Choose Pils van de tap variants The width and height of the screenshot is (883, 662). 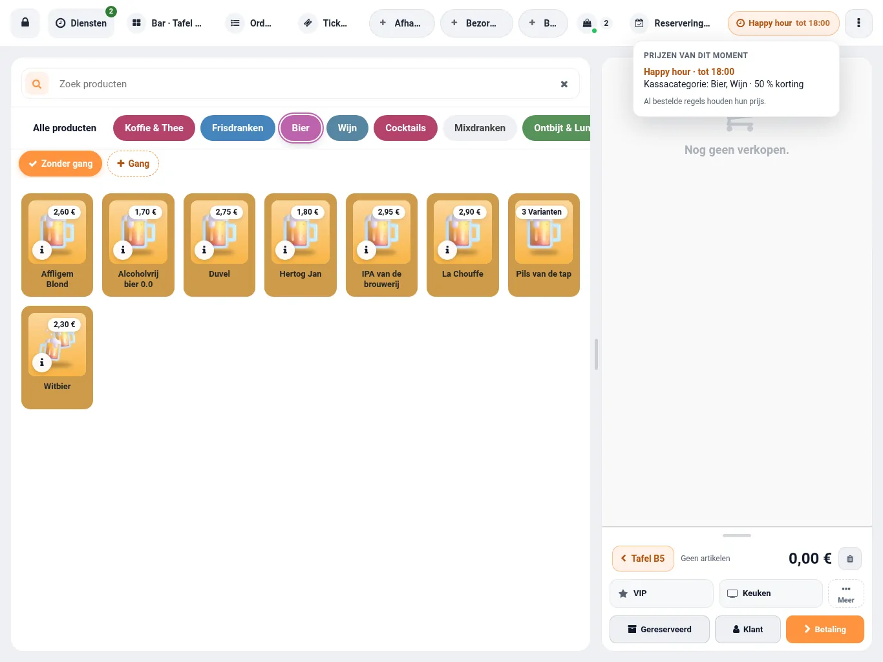[544, 245]
